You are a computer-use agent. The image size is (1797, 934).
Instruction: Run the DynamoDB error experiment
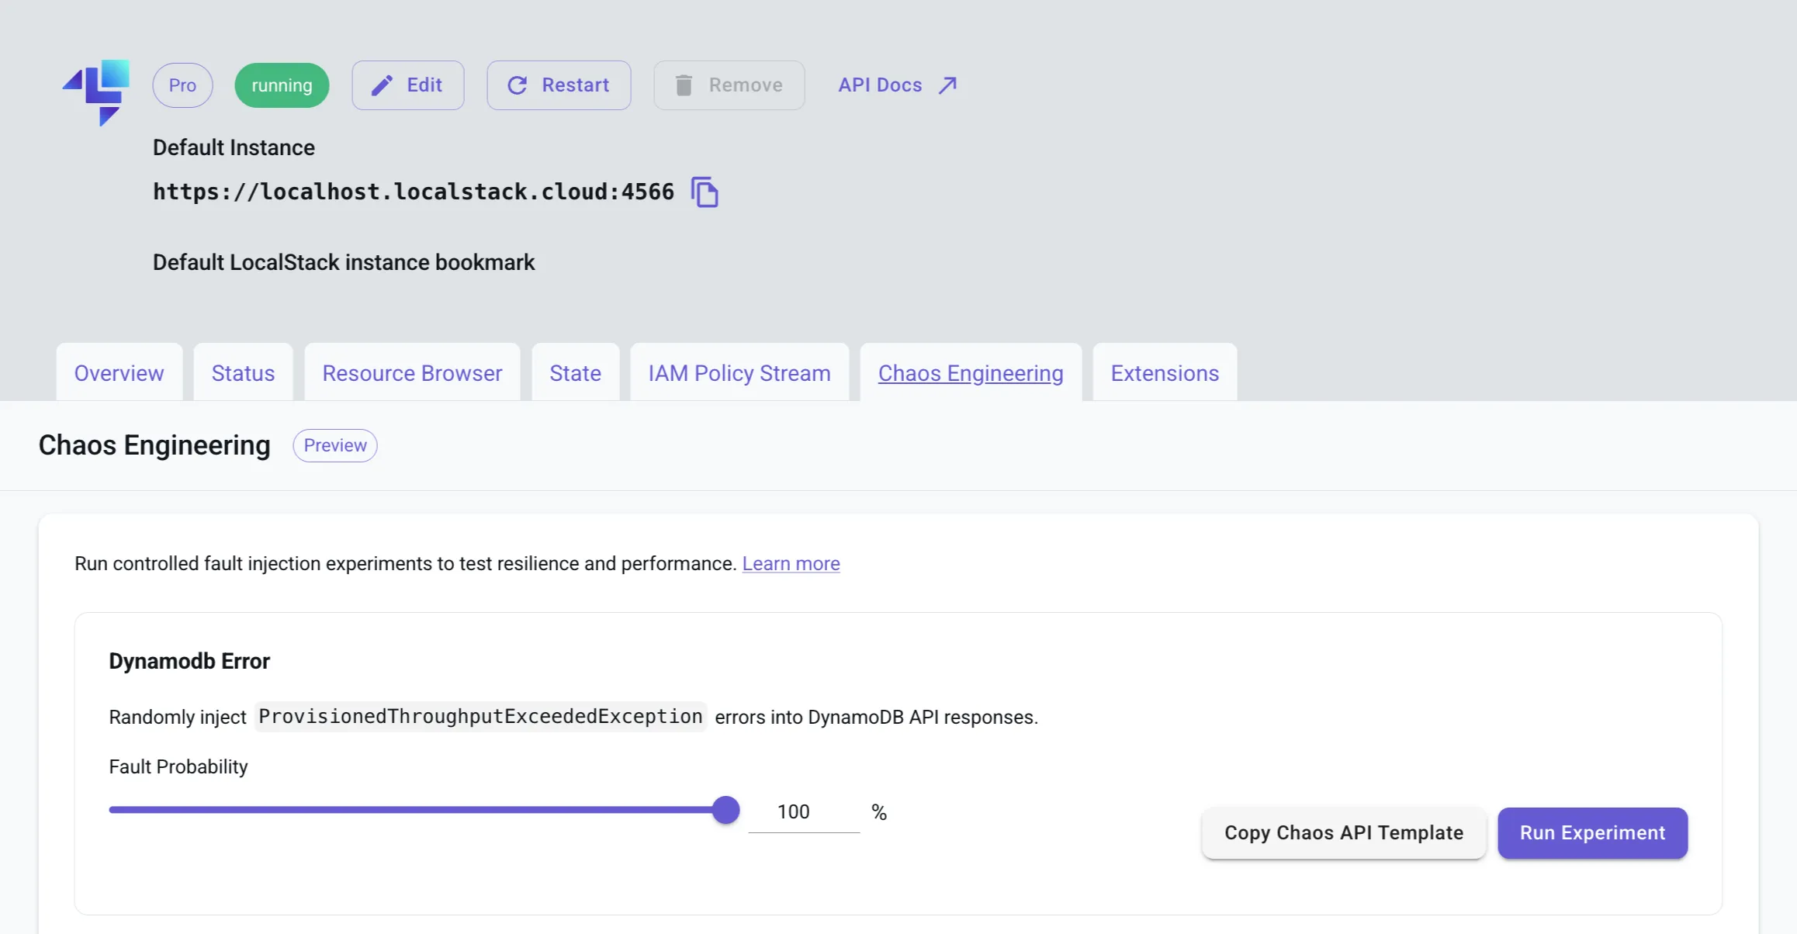(x=1591, y=832)
